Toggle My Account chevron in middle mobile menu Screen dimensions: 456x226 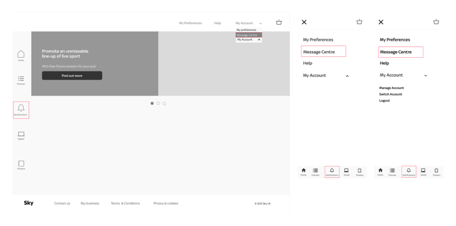point(347,76)
